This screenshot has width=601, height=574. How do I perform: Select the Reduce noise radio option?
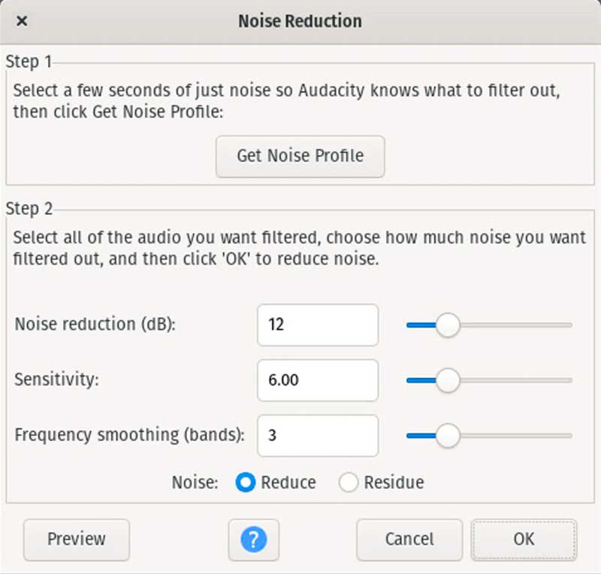click(246, 482)
